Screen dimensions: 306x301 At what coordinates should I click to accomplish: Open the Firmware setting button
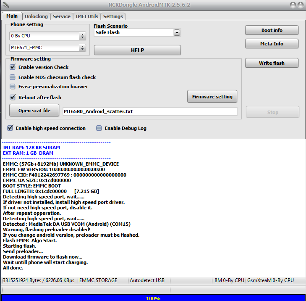click(x=212, y=97)
